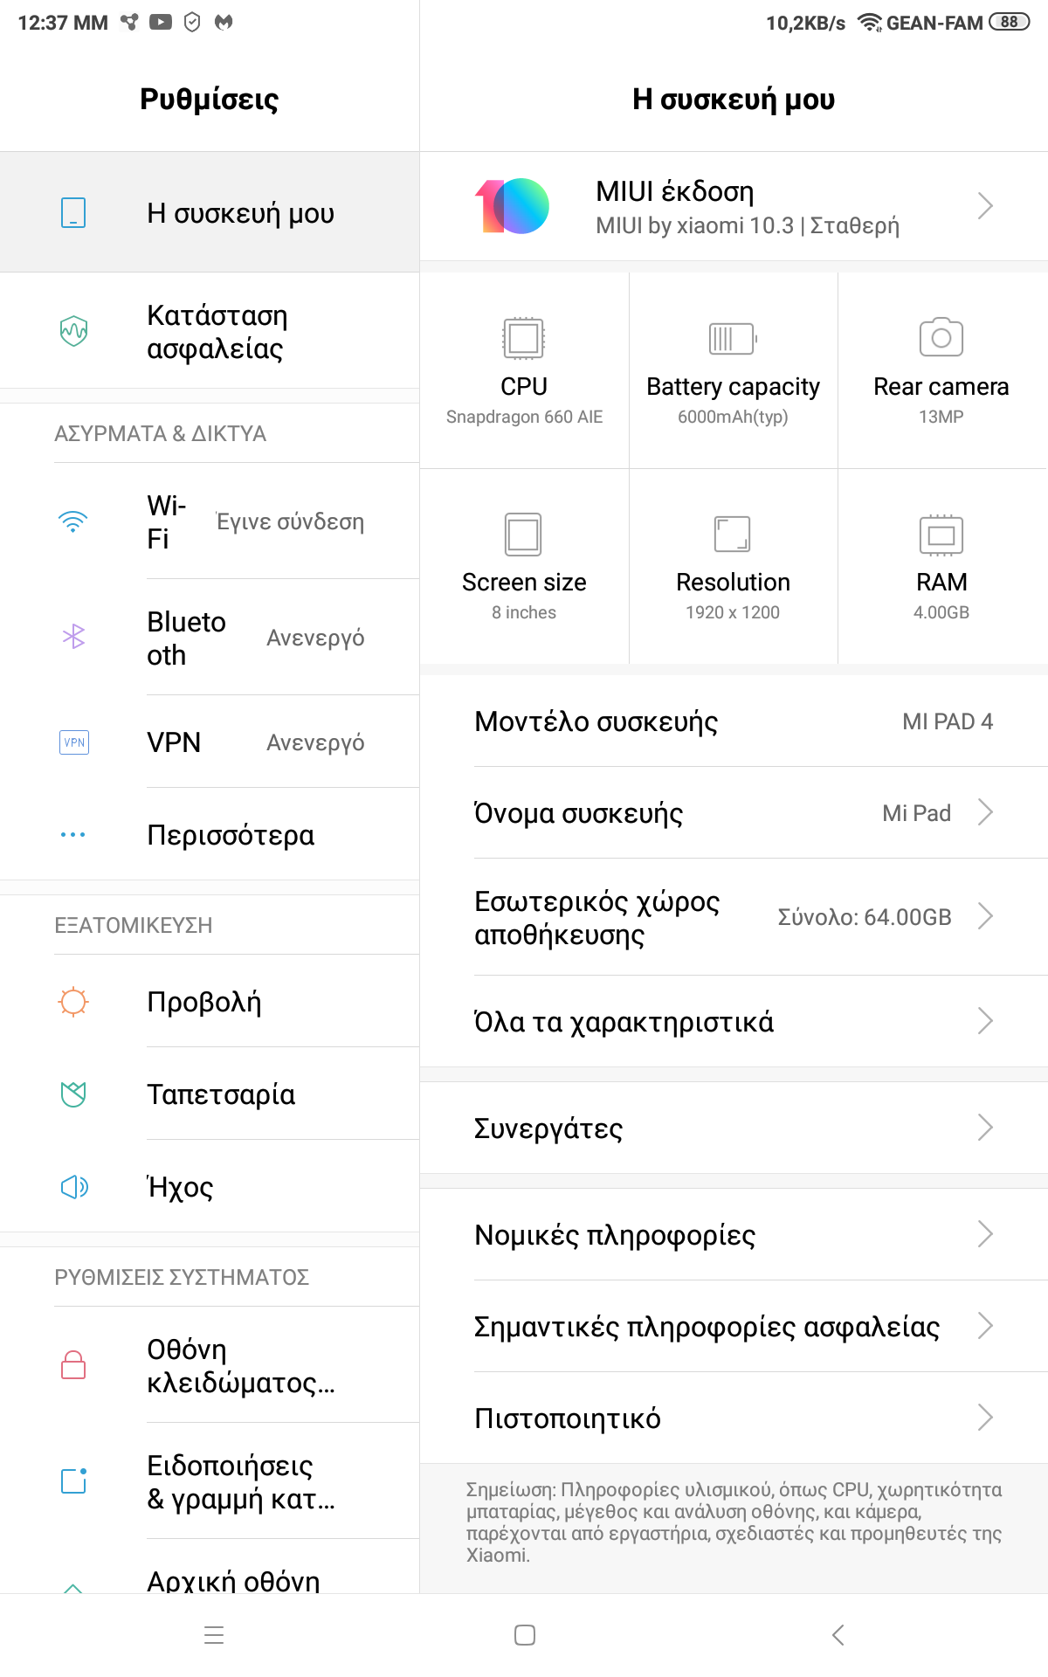Tap the Bluetooth icon in sidebar
This screenshot has height=1677, width=1048.
[74, 637]
